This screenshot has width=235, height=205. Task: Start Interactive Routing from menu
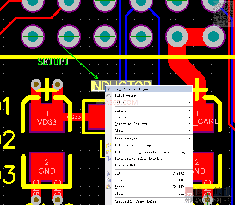point(149,145)
